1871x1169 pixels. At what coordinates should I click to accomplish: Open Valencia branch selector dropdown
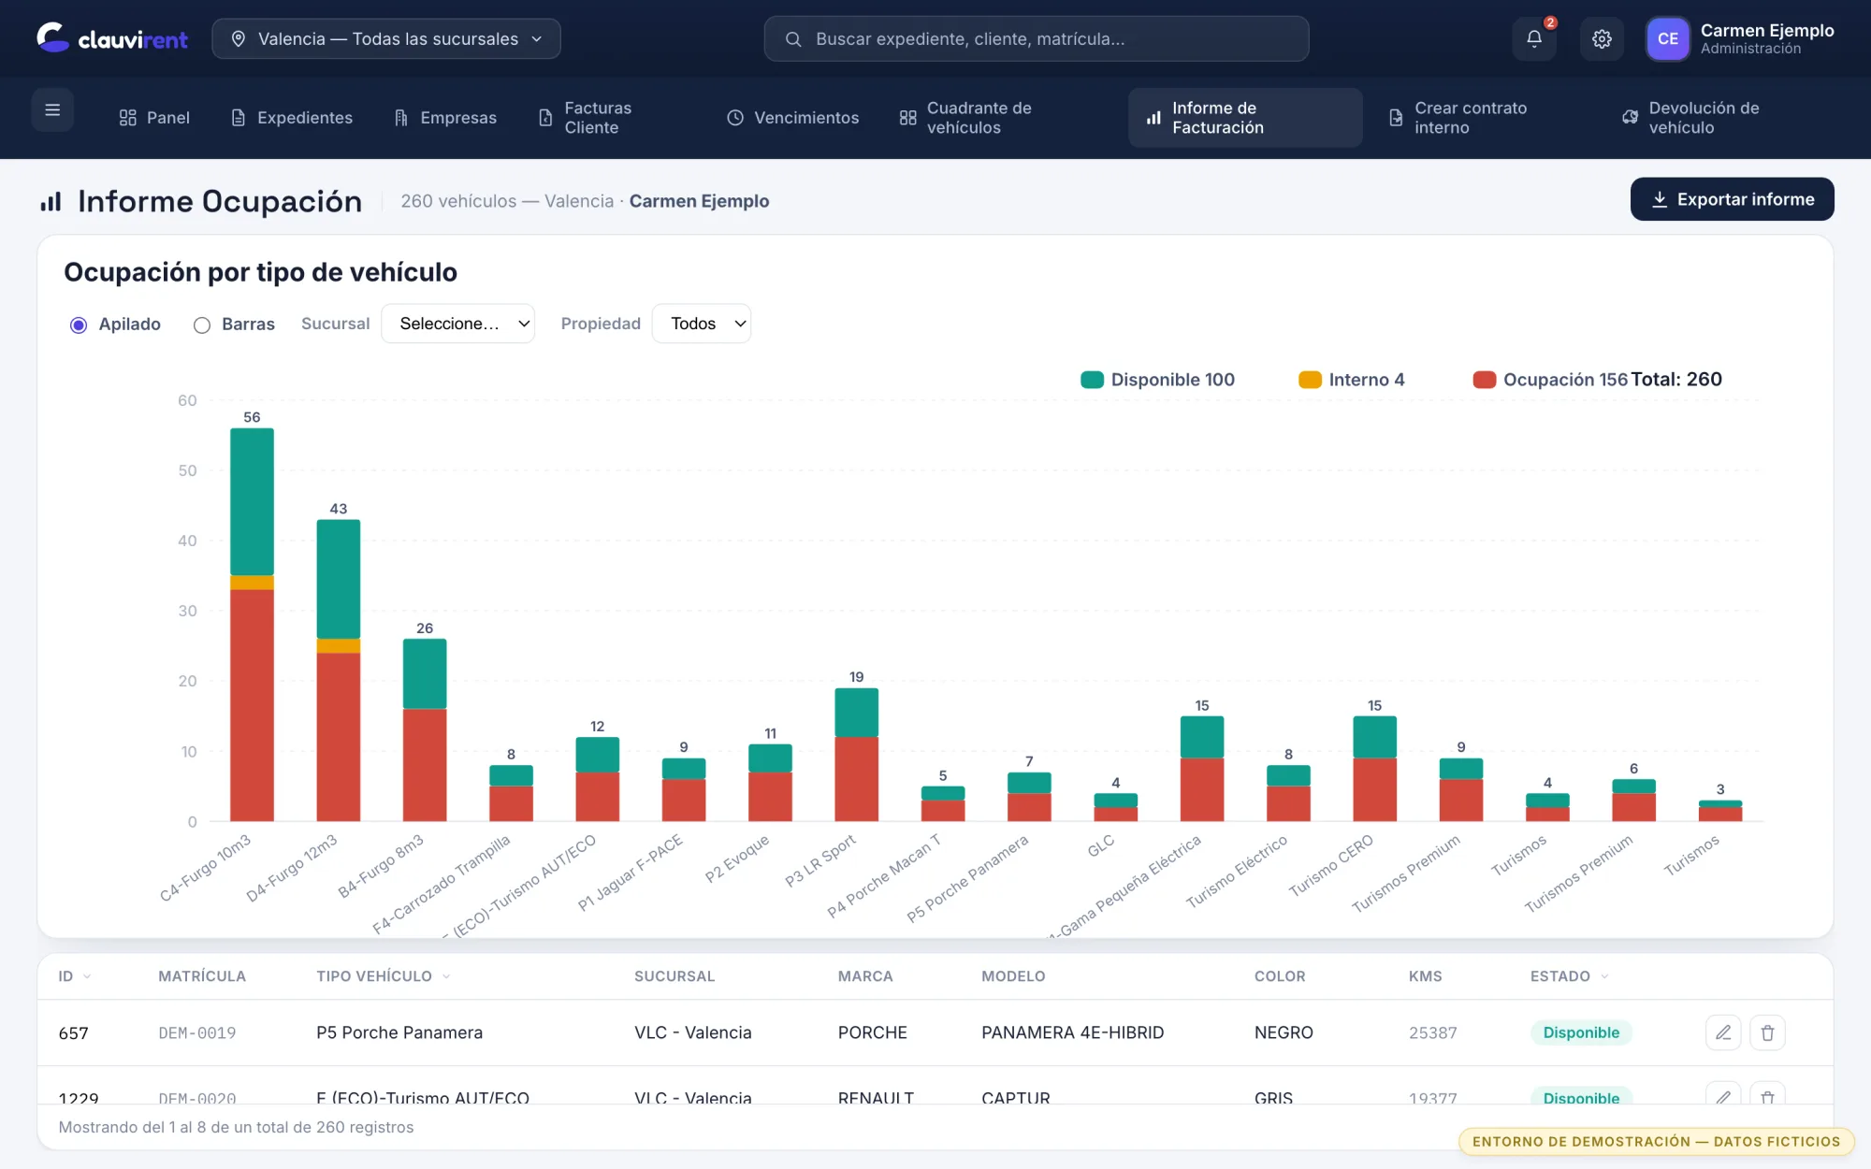point(386,38)
